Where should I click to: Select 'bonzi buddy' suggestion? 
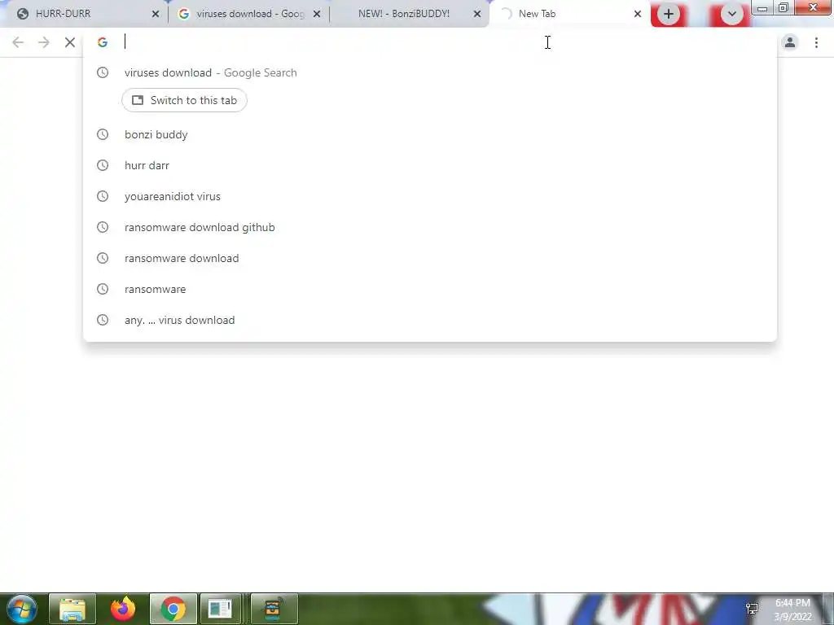click(430, 134)
